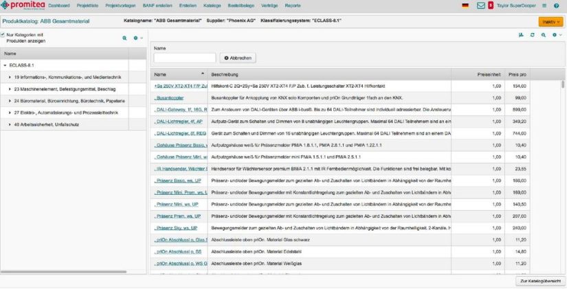
Task: Open the BANF erstellen menu
Action: pyautogui.click(x=157, y=5)
